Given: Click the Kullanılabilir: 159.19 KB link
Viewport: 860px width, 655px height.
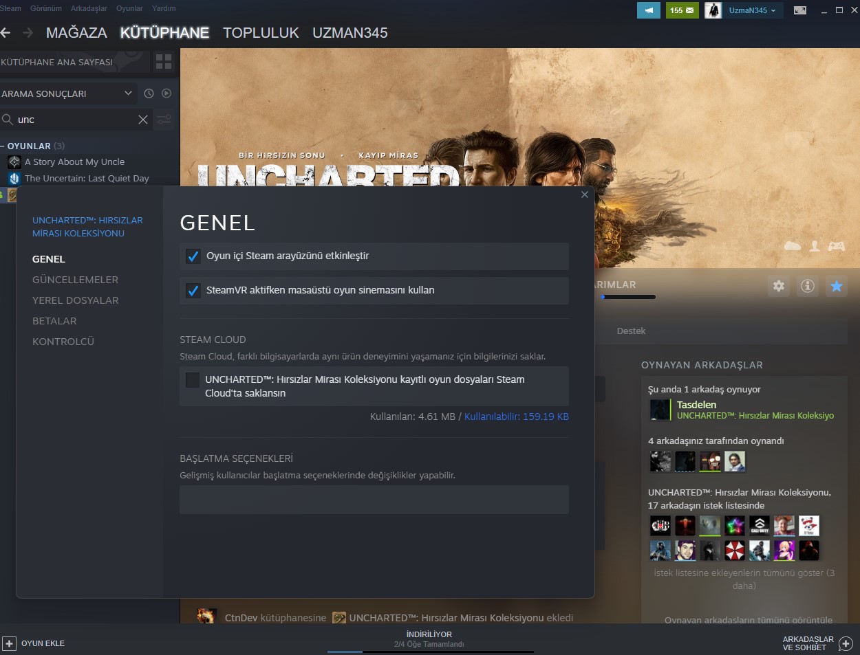Looking at the screenshot, I should tap(517, 417).
